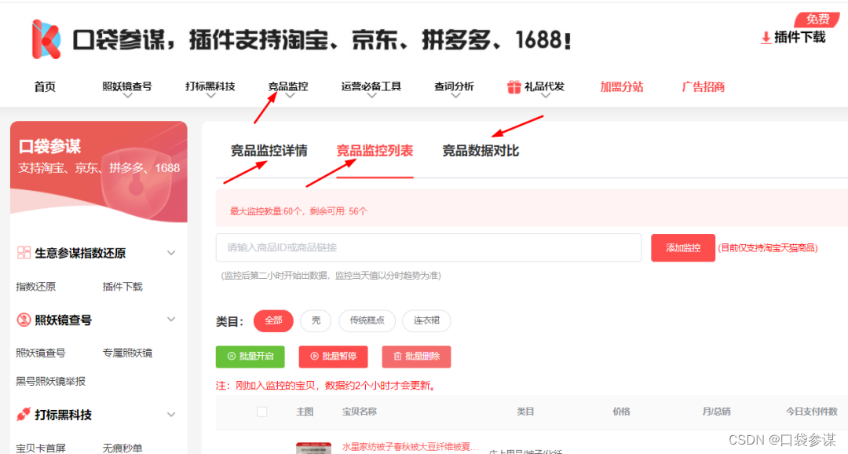Open 专属照妖镜 in the sidebar

point(128,353)
